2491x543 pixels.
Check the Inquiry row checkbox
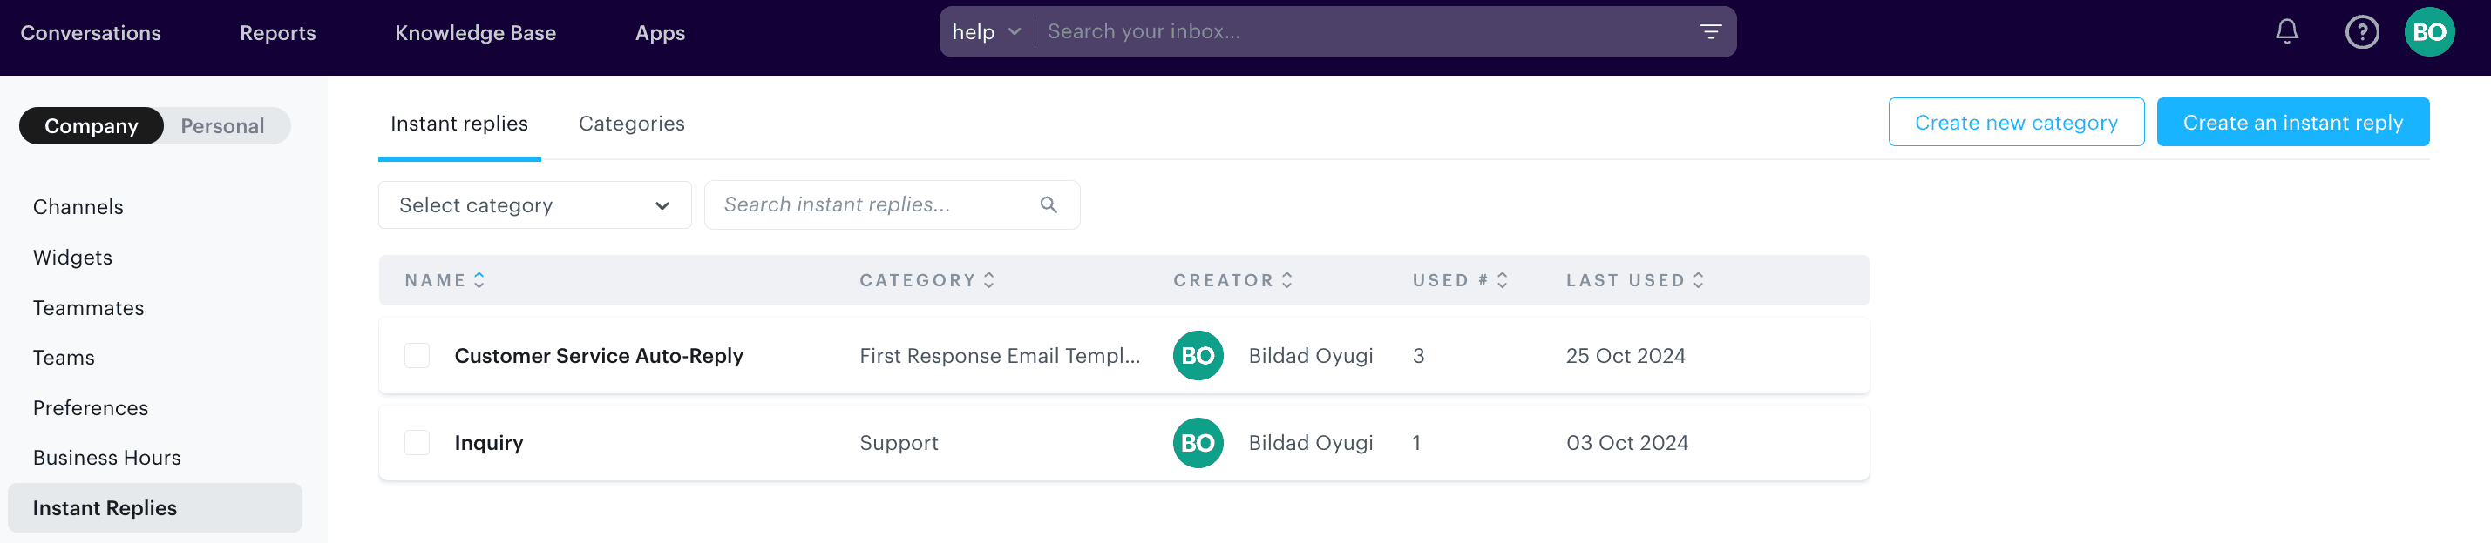pyautogui.click(x=417, y=443)
